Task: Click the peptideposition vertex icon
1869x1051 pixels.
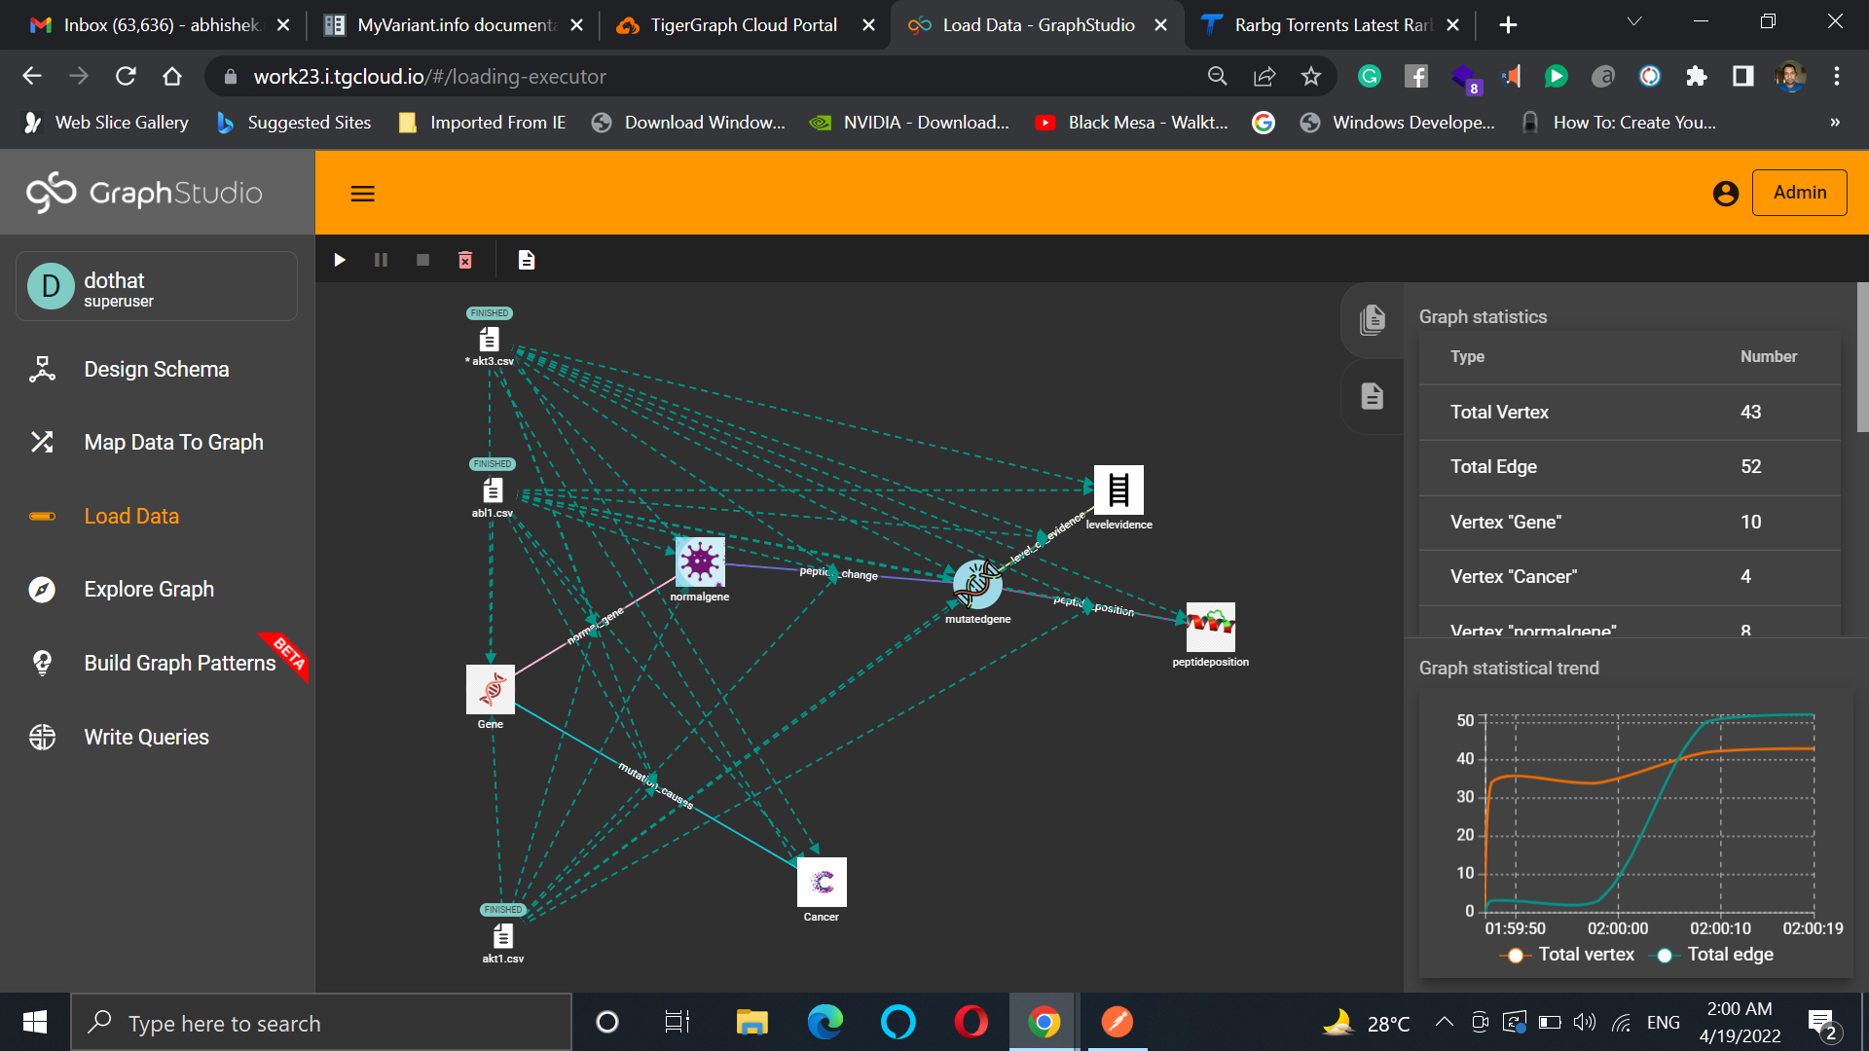Action: tap(1210, 626)
